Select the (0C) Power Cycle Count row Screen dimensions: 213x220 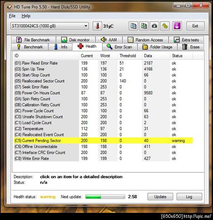point(103,111)
